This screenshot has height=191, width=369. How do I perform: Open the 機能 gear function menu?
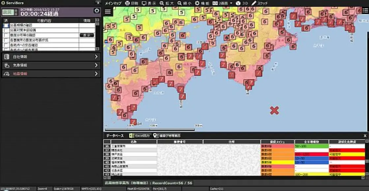197,3
